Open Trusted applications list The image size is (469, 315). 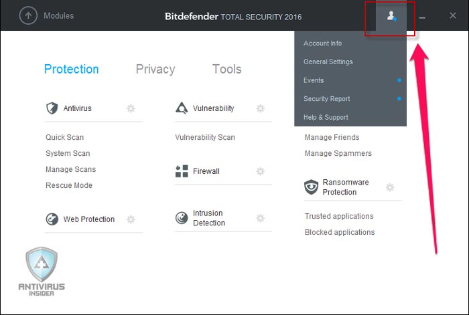click(x=339, y=216)
